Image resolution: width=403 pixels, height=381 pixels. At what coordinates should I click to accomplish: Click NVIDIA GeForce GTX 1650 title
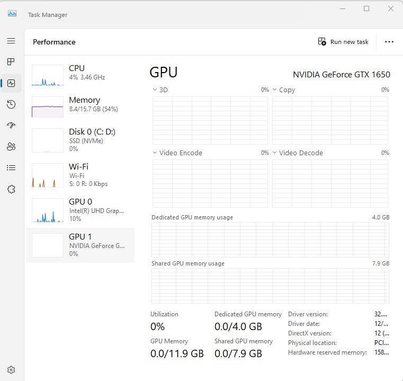coord(342,75)
